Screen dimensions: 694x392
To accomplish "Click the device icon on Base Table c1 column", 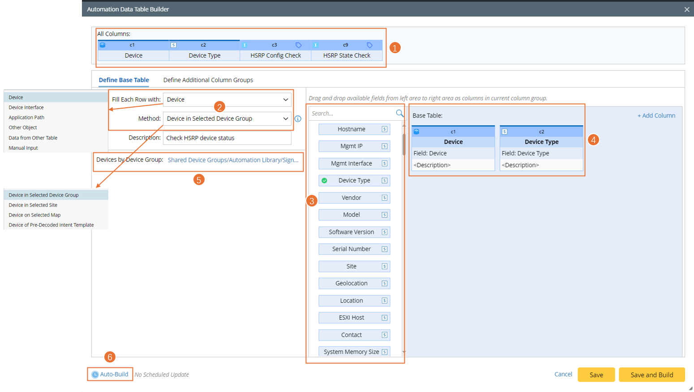I will click(x=416, y=132).
